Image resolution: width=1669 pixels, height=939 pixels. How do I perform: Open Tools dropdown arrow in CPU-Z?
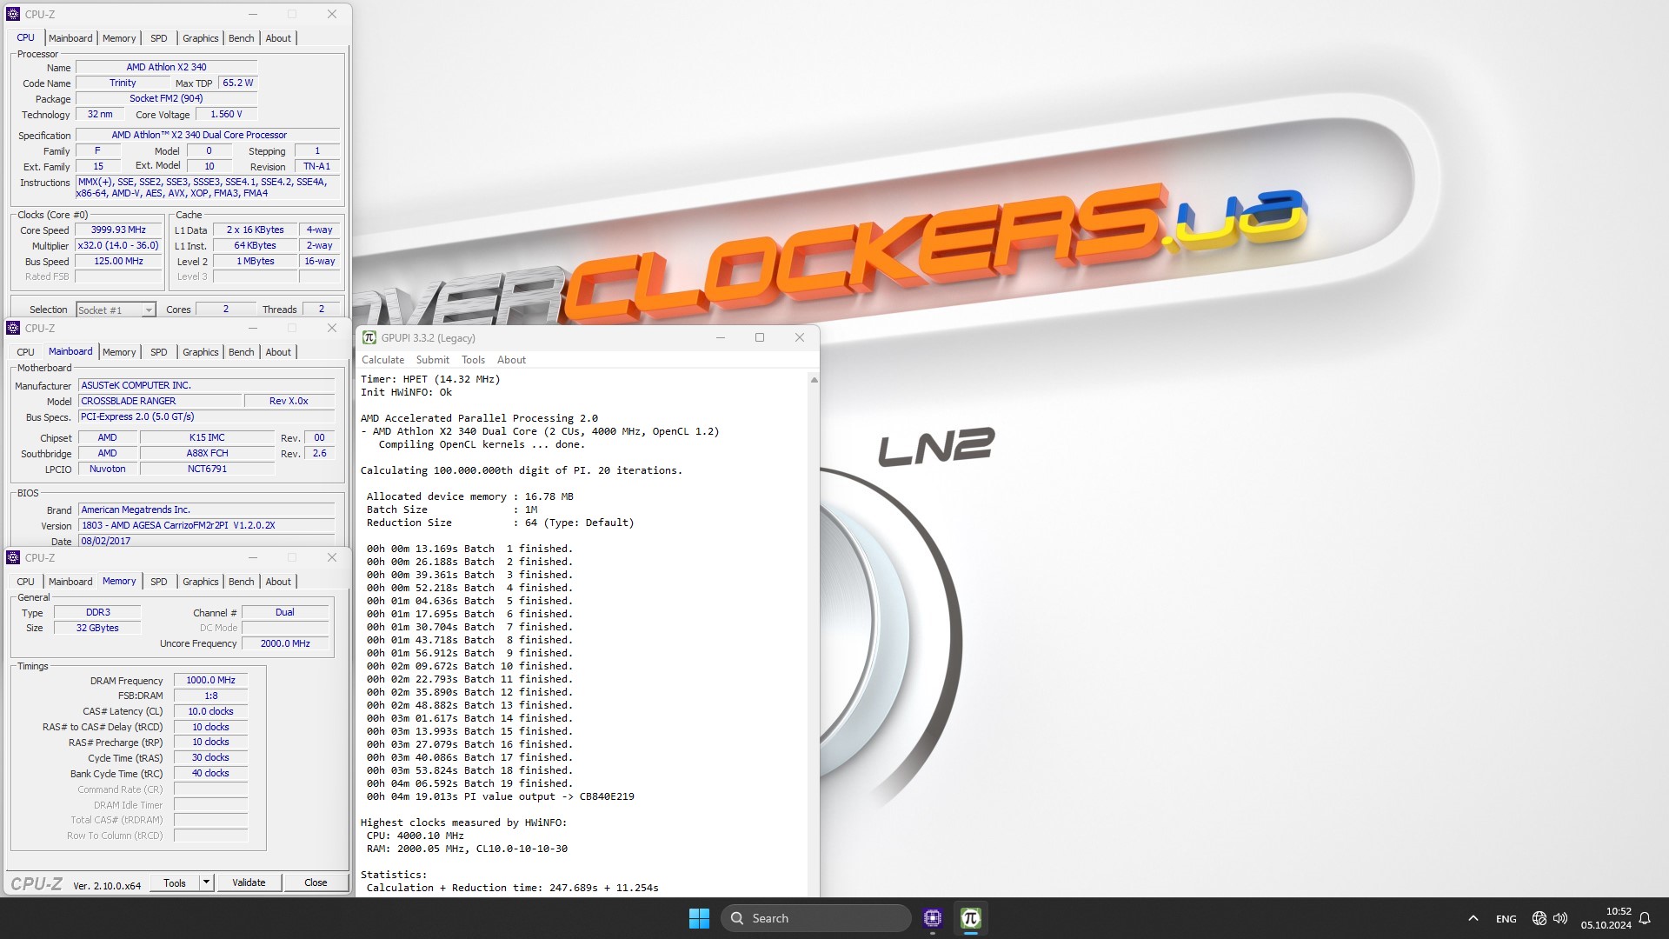(x=206, y=882)
